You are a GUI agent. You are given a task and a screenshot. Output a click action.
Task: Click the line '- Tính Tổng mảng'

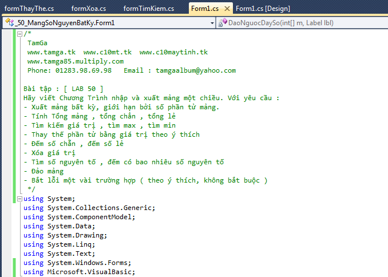(x=100, y=116)
